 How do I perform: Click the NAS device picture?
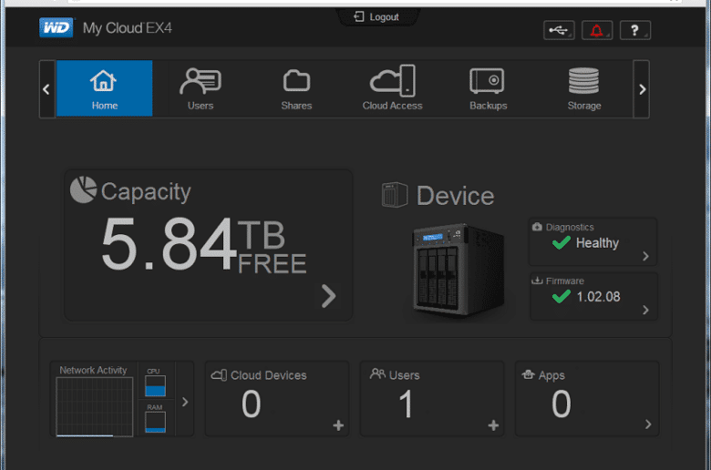pos(459,271)
